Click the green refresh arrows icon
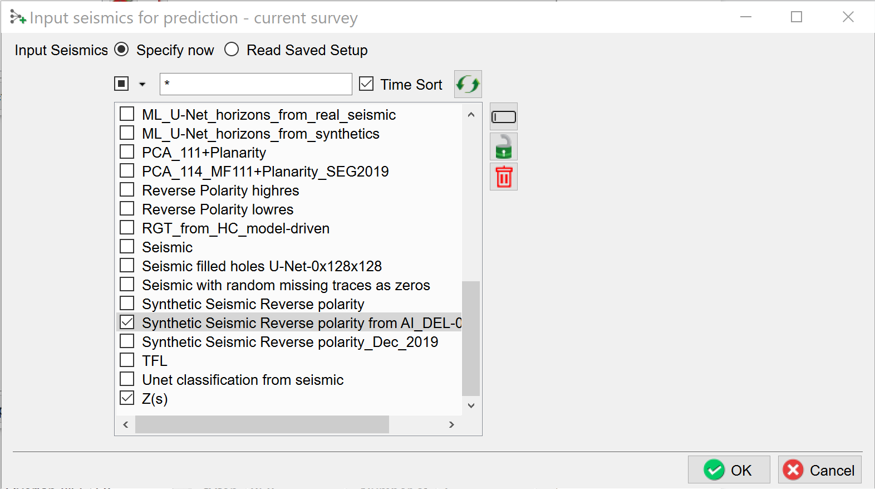The width and height of the screenshot is (875, 489). coord(468,84)
